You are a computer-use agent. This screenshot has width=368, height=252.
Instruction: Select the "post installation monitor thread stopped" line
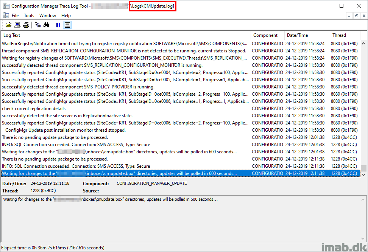[x=181, y=130]
